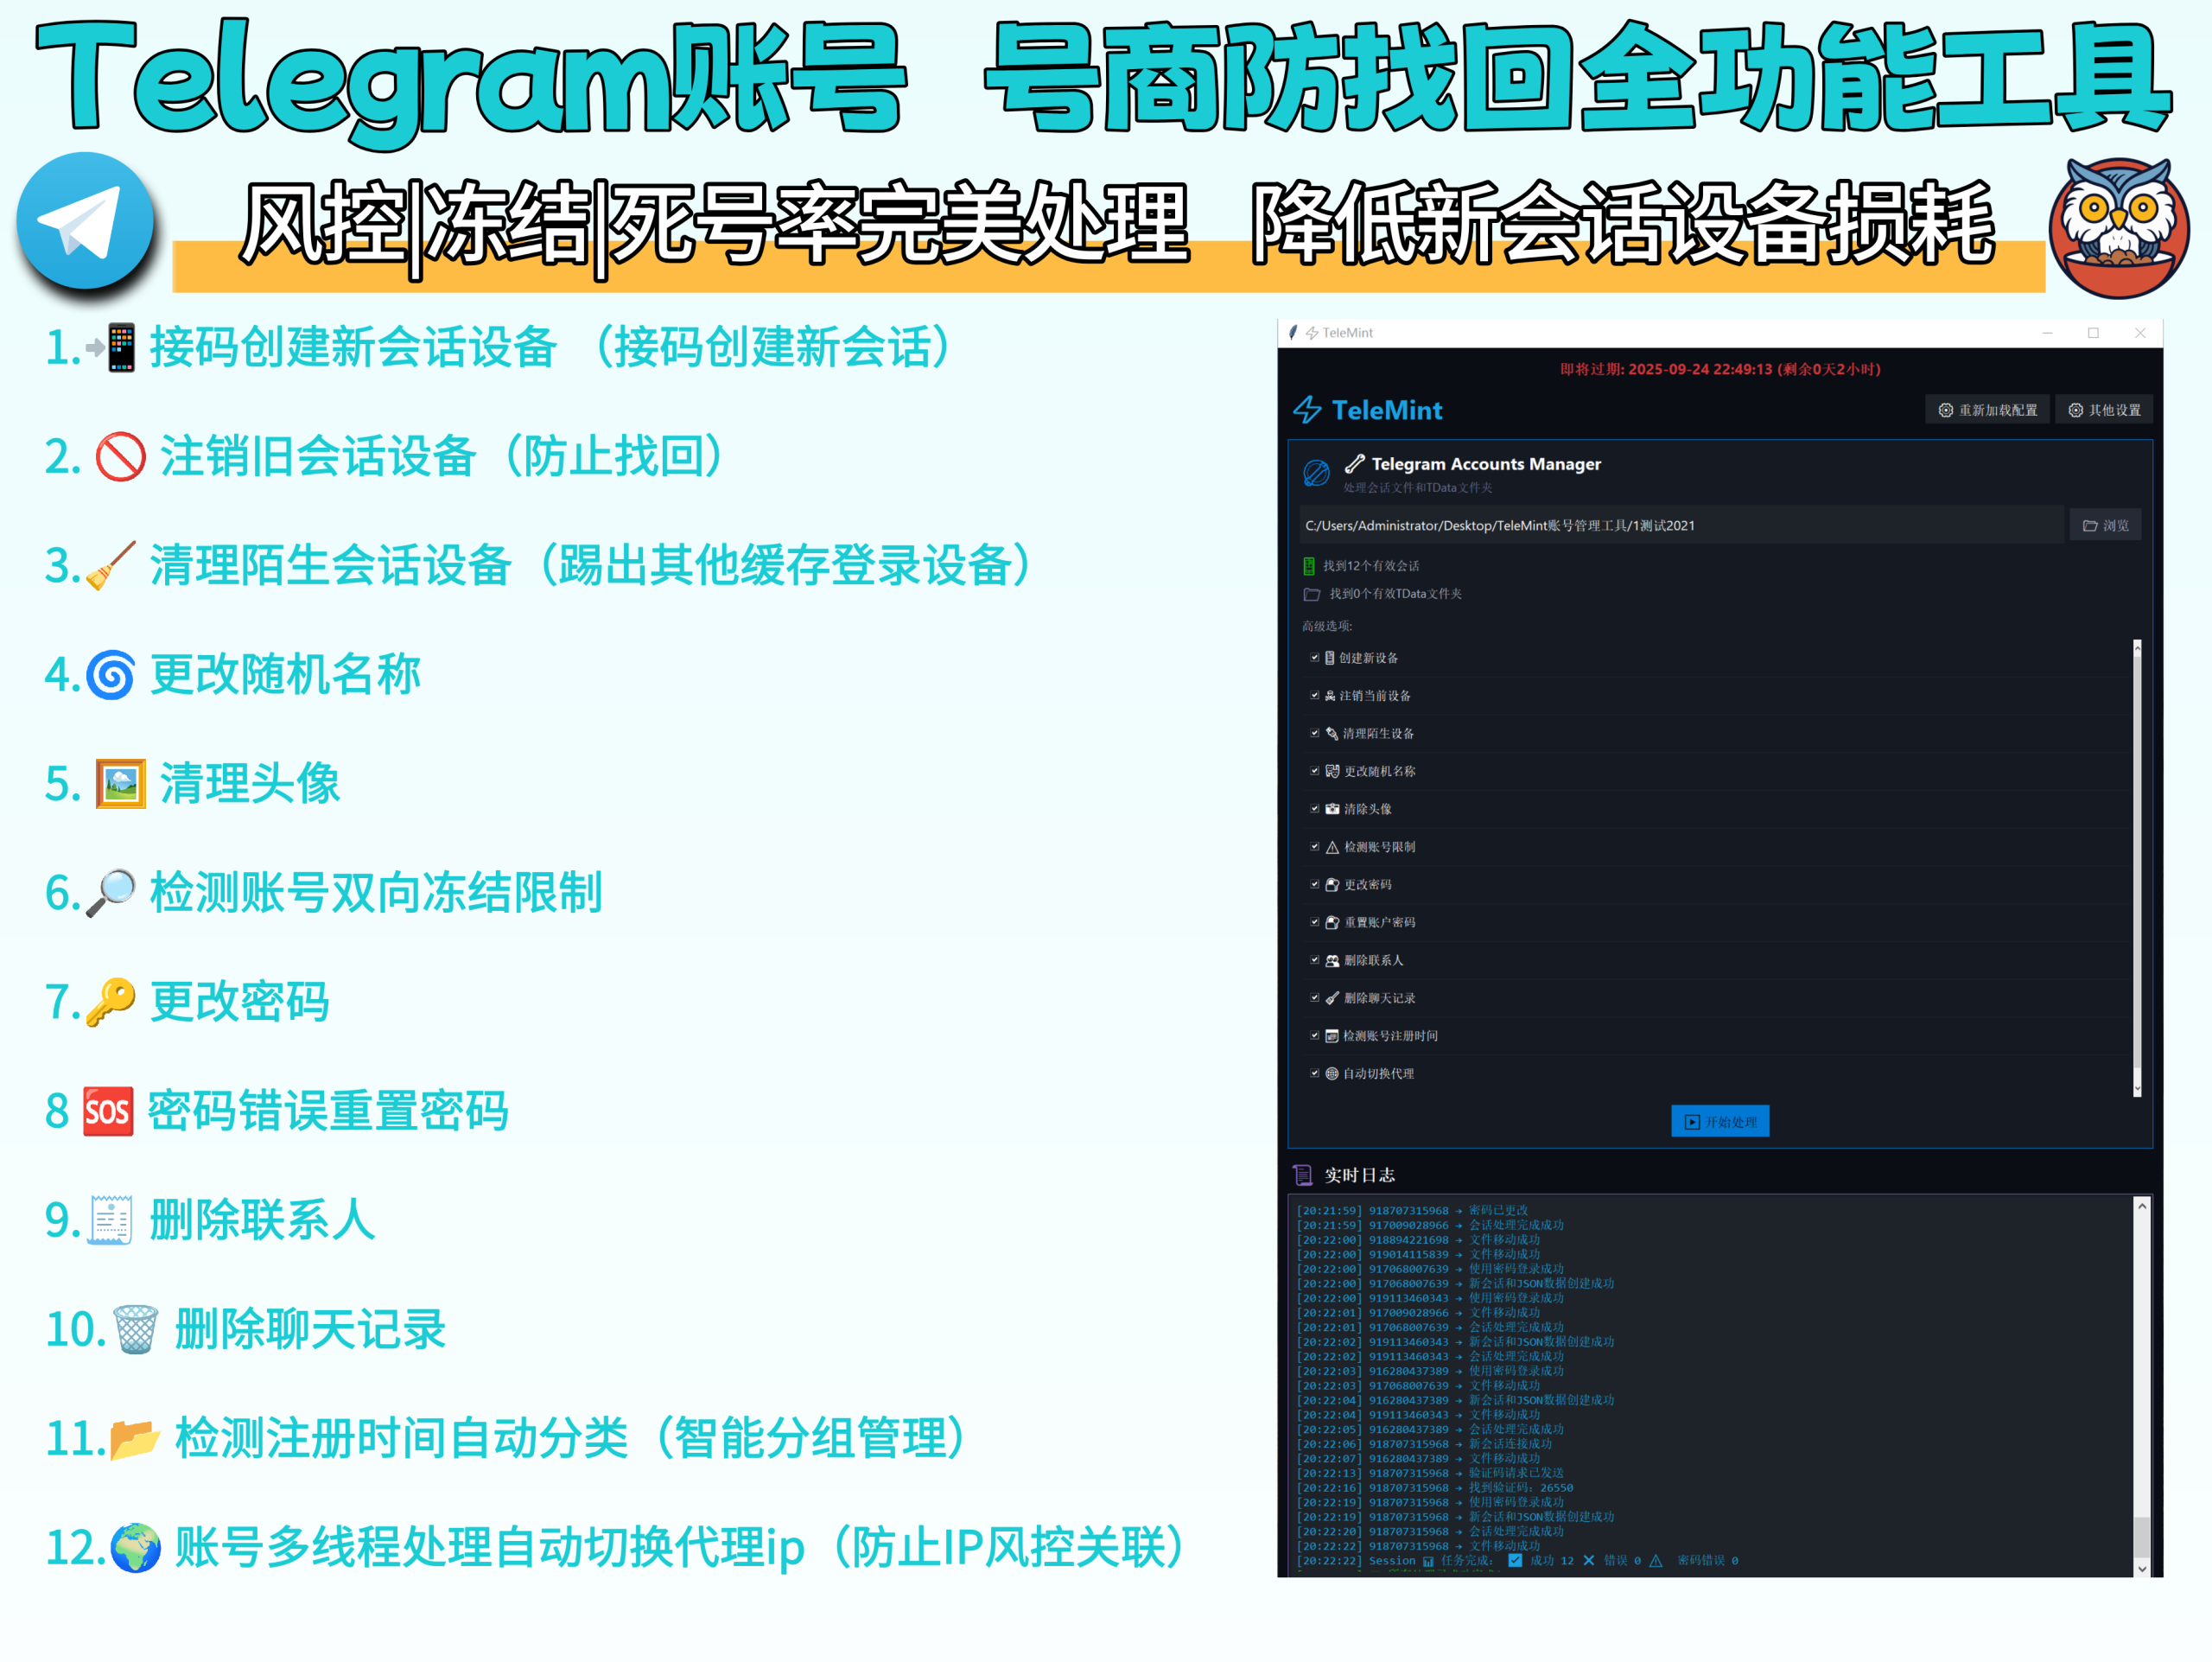Image resolution: width=2212 pixels, height=1662 pixels.
Task: Disable the 更改密码 checkbox
Action: (x=1315, y=885)
